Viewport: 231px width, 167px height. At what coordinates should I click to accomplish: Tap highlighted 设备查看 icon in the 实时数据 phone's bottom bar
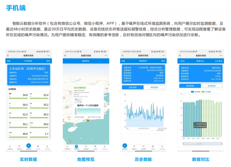[29, 146]
